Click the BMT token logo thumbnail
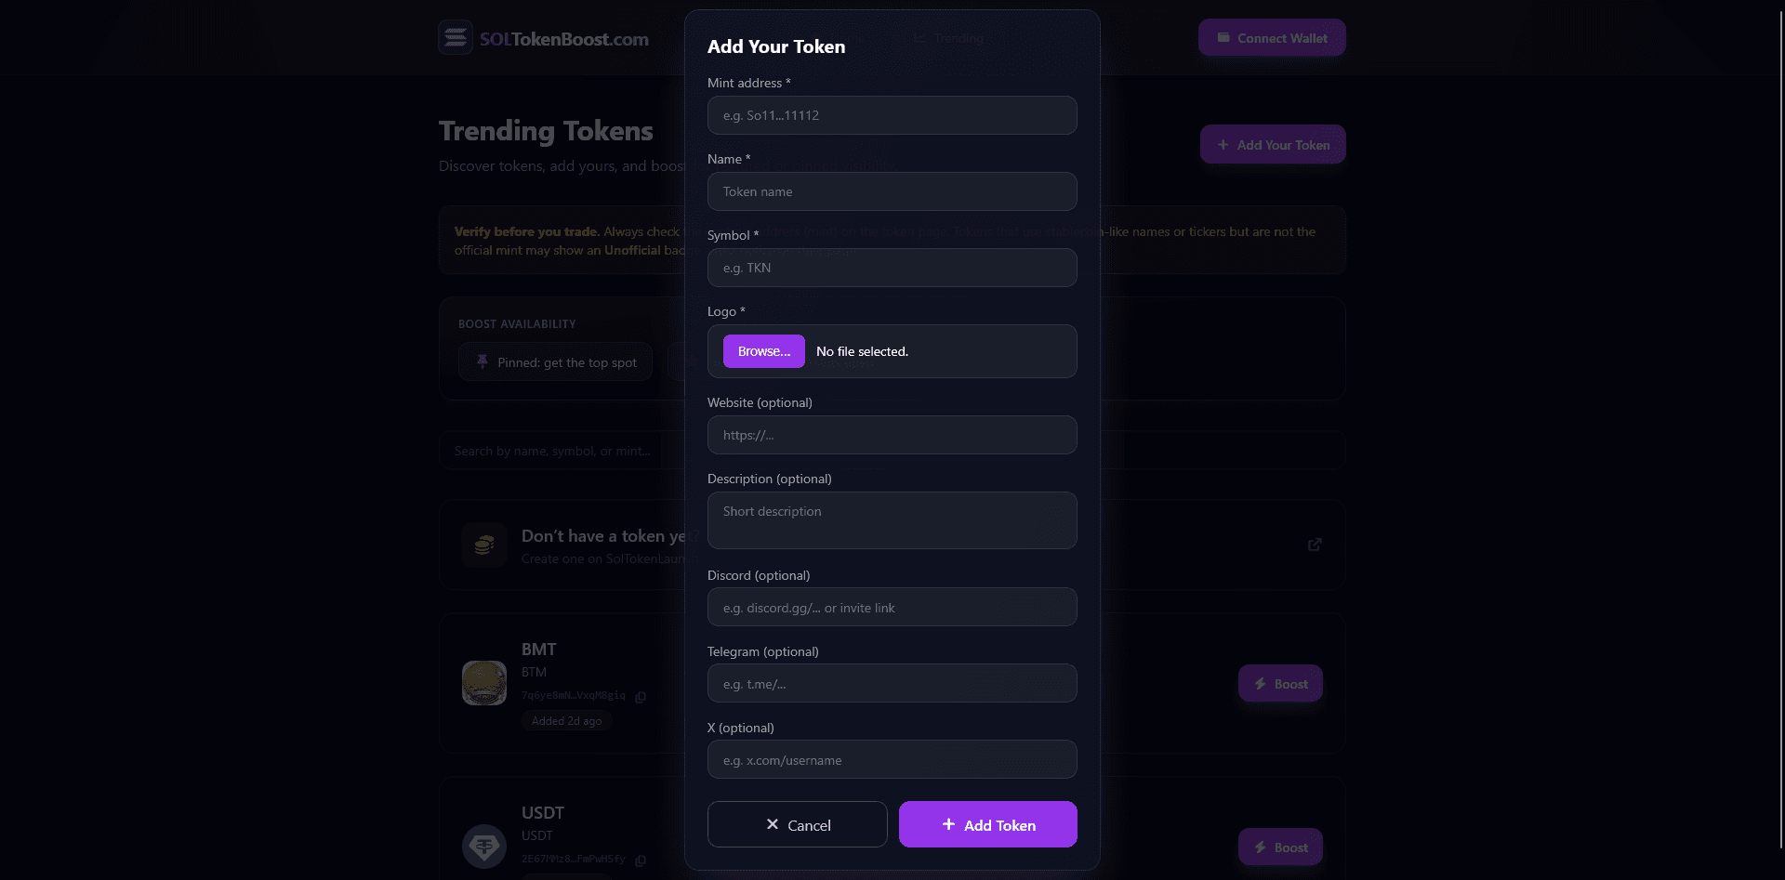Screen dimensions: 1785x880 tap(483, 683)
